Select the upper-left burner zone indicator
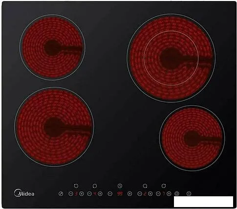 (76, 186)
